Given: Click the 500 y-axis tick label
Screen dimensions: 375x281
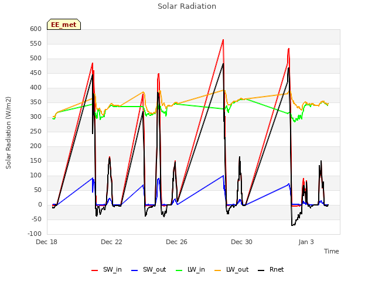Looking at the screenshot, I should [x=36, y=59].
